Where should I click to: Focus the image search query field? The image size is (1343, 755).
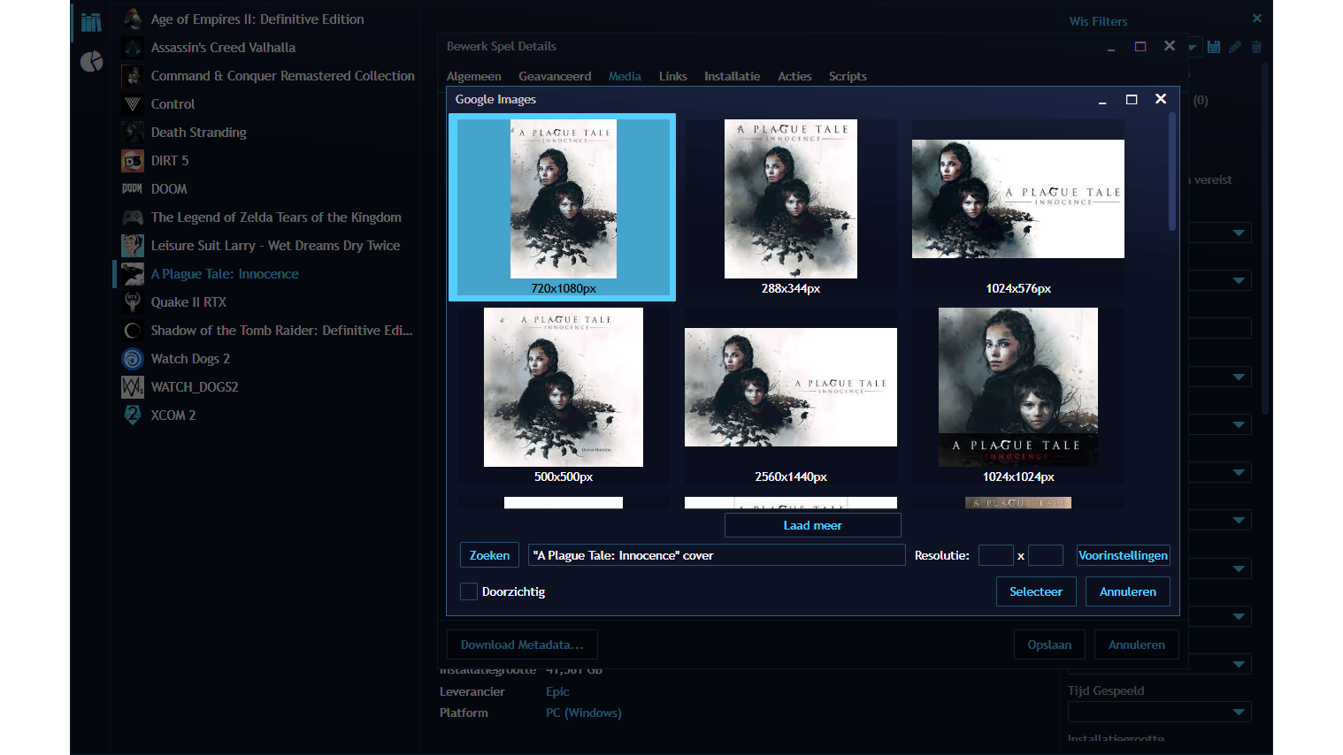(x=717, y=555)
